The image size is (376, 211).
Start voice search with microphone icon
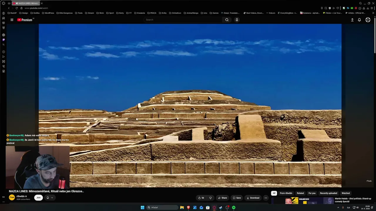click(x=237, y=20)
